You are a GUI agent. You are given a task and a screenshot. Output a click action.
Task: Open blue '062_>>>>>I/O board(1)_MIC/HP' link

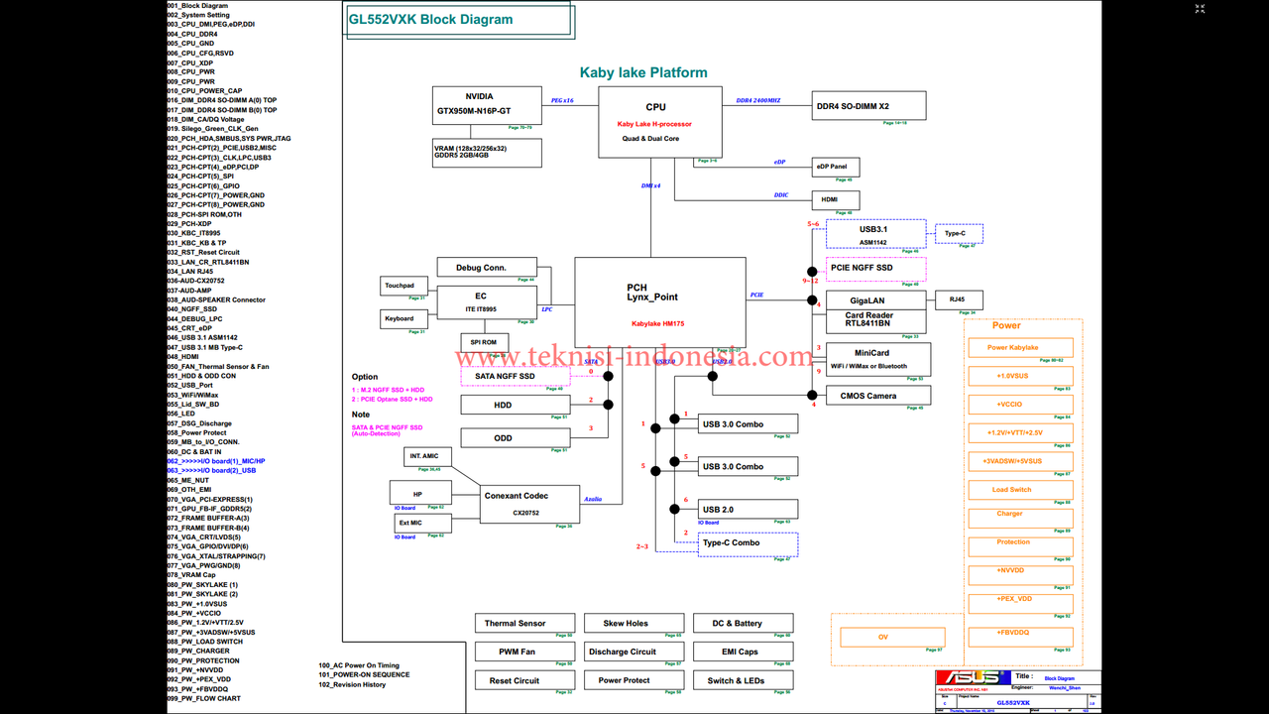(216, 461)
